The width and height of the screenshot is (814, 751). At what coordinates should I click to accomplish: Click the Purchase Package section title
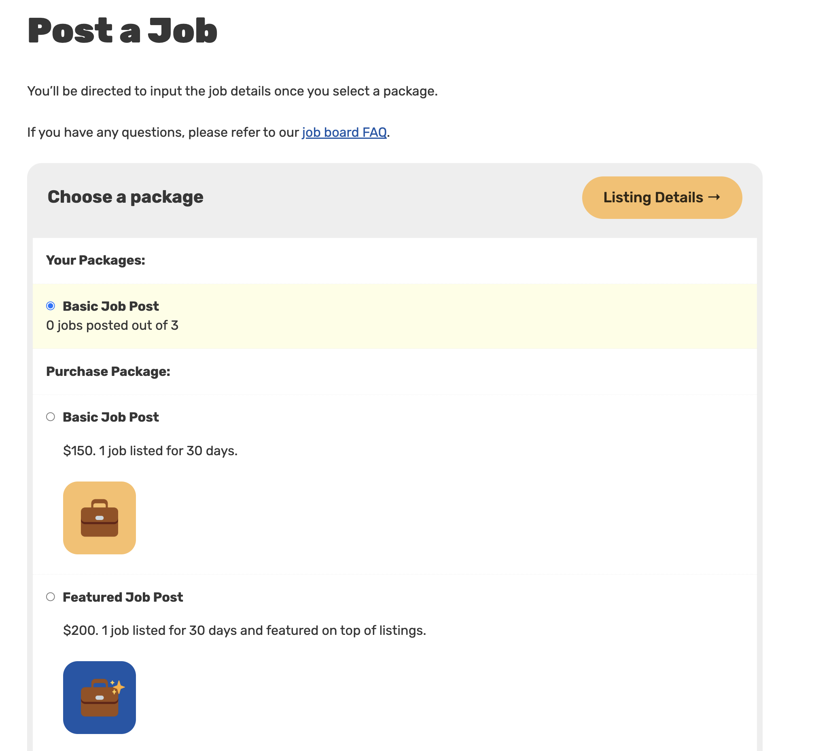[108, 372]
